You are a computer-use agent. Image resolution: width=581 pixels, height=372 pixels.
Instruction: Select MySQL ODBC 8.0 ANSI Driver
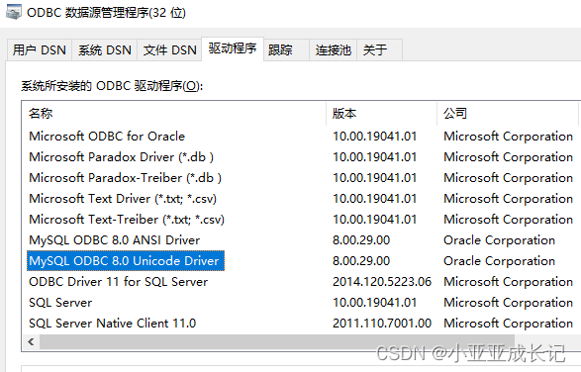coord(115,240)
